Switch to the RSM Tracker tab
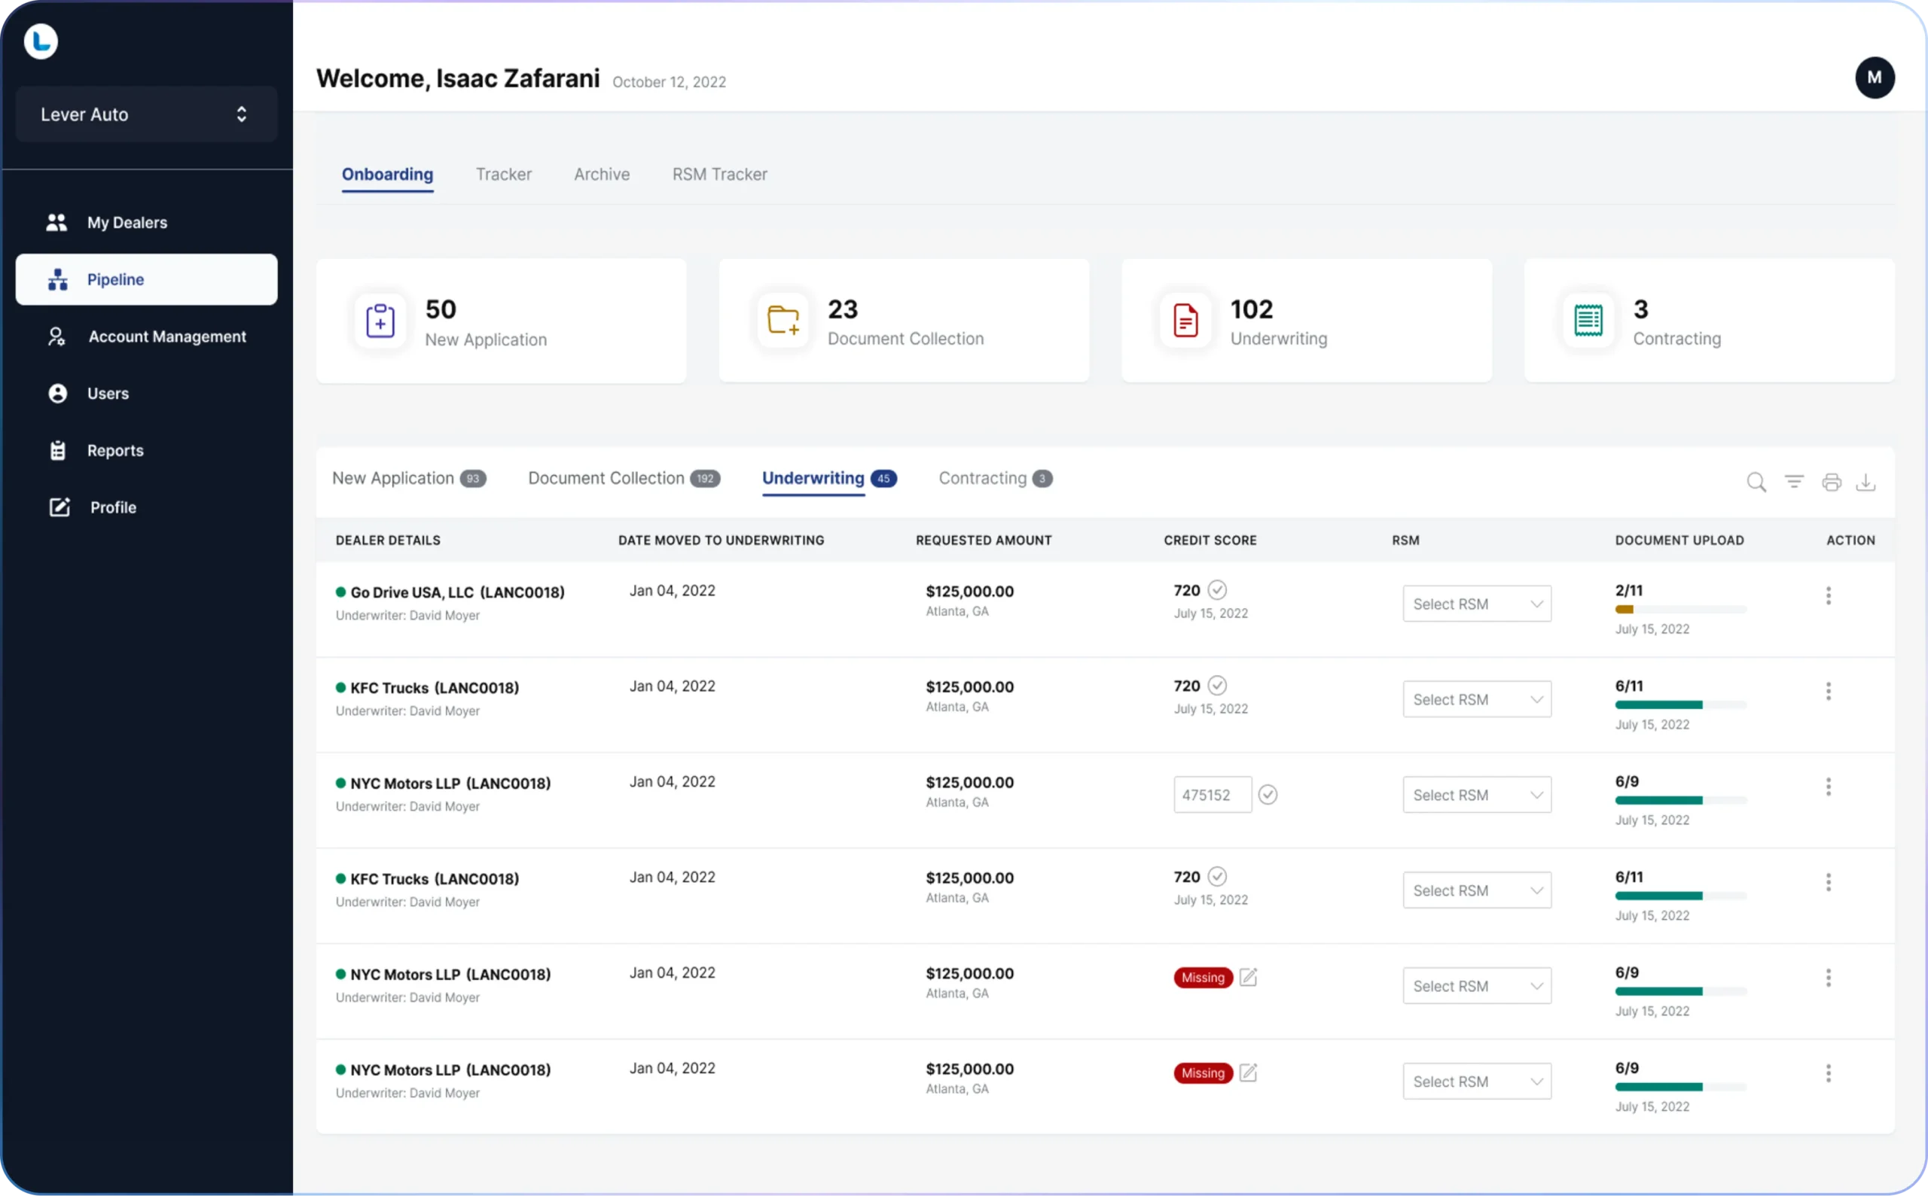 point(719,174)
